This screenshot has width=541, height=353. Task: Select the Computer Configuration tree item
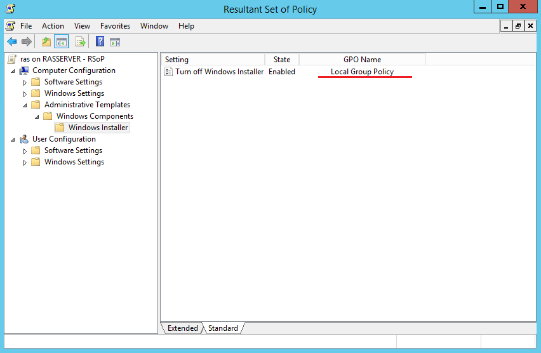[x=74, y=70]
